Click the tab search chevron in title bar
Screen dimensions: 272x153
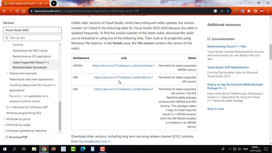(240, 3)
